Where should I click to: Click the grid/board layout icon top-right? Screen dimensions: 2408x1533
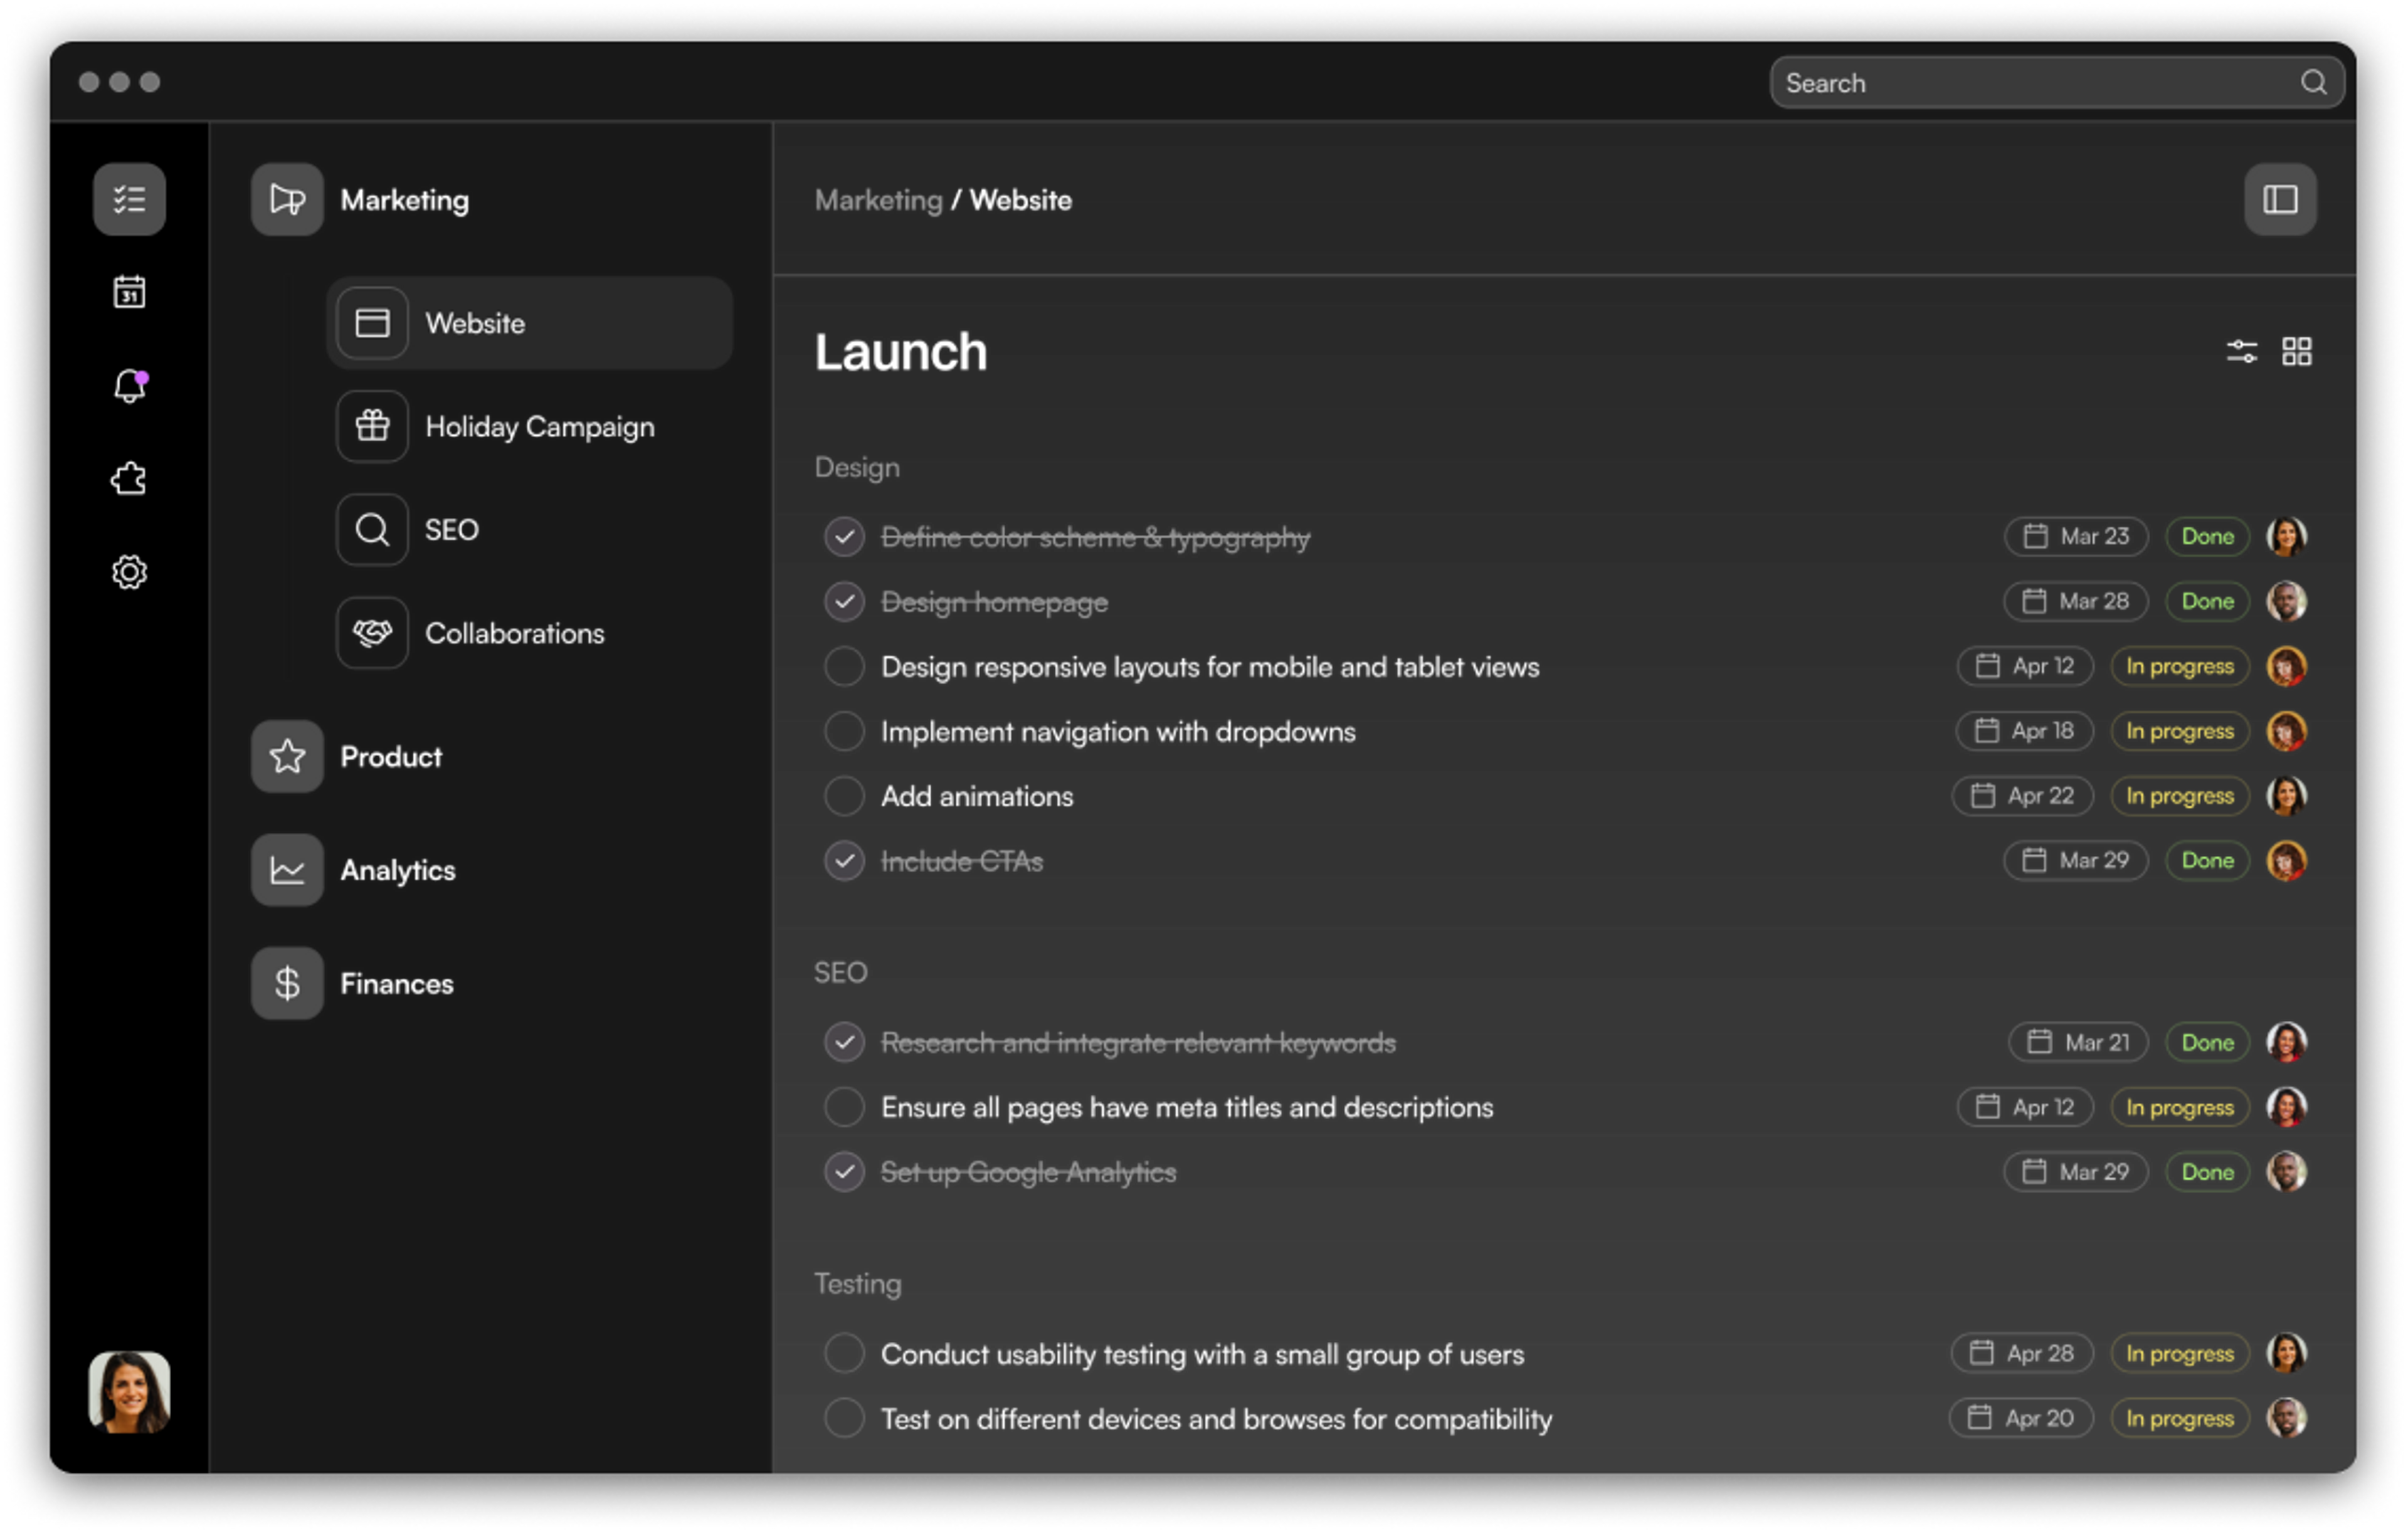[x=2299, y=350]
